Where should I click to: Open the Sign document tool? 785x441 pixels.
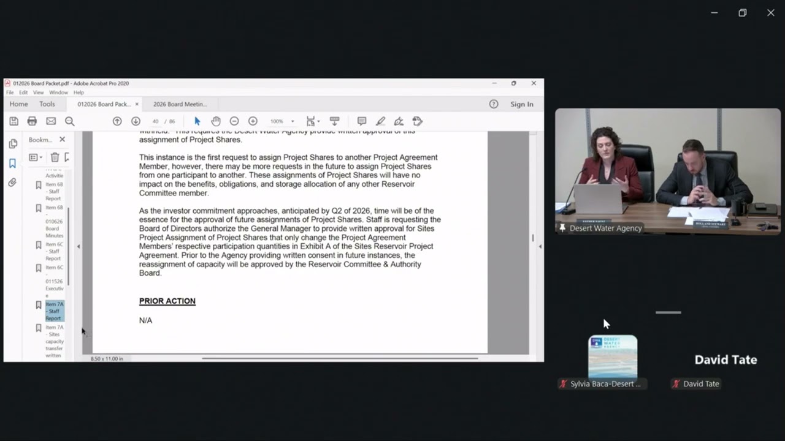(x=399, y=121)
